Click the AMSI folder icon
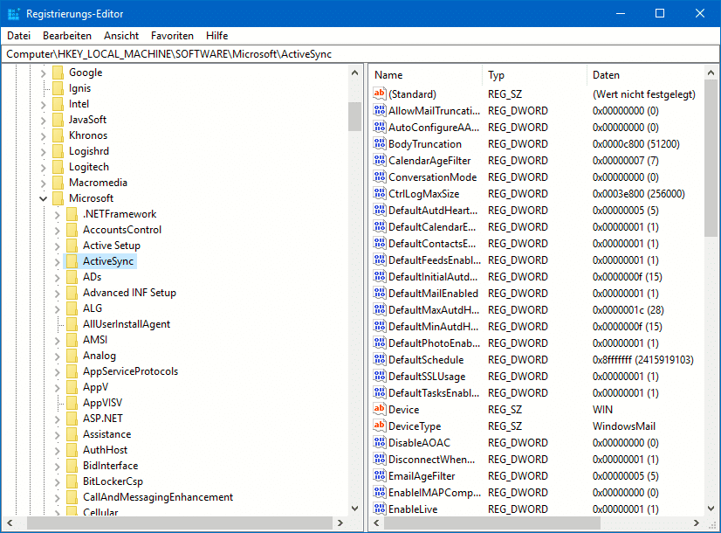This screenshot has height=533, width=721. tap(72, 340)
